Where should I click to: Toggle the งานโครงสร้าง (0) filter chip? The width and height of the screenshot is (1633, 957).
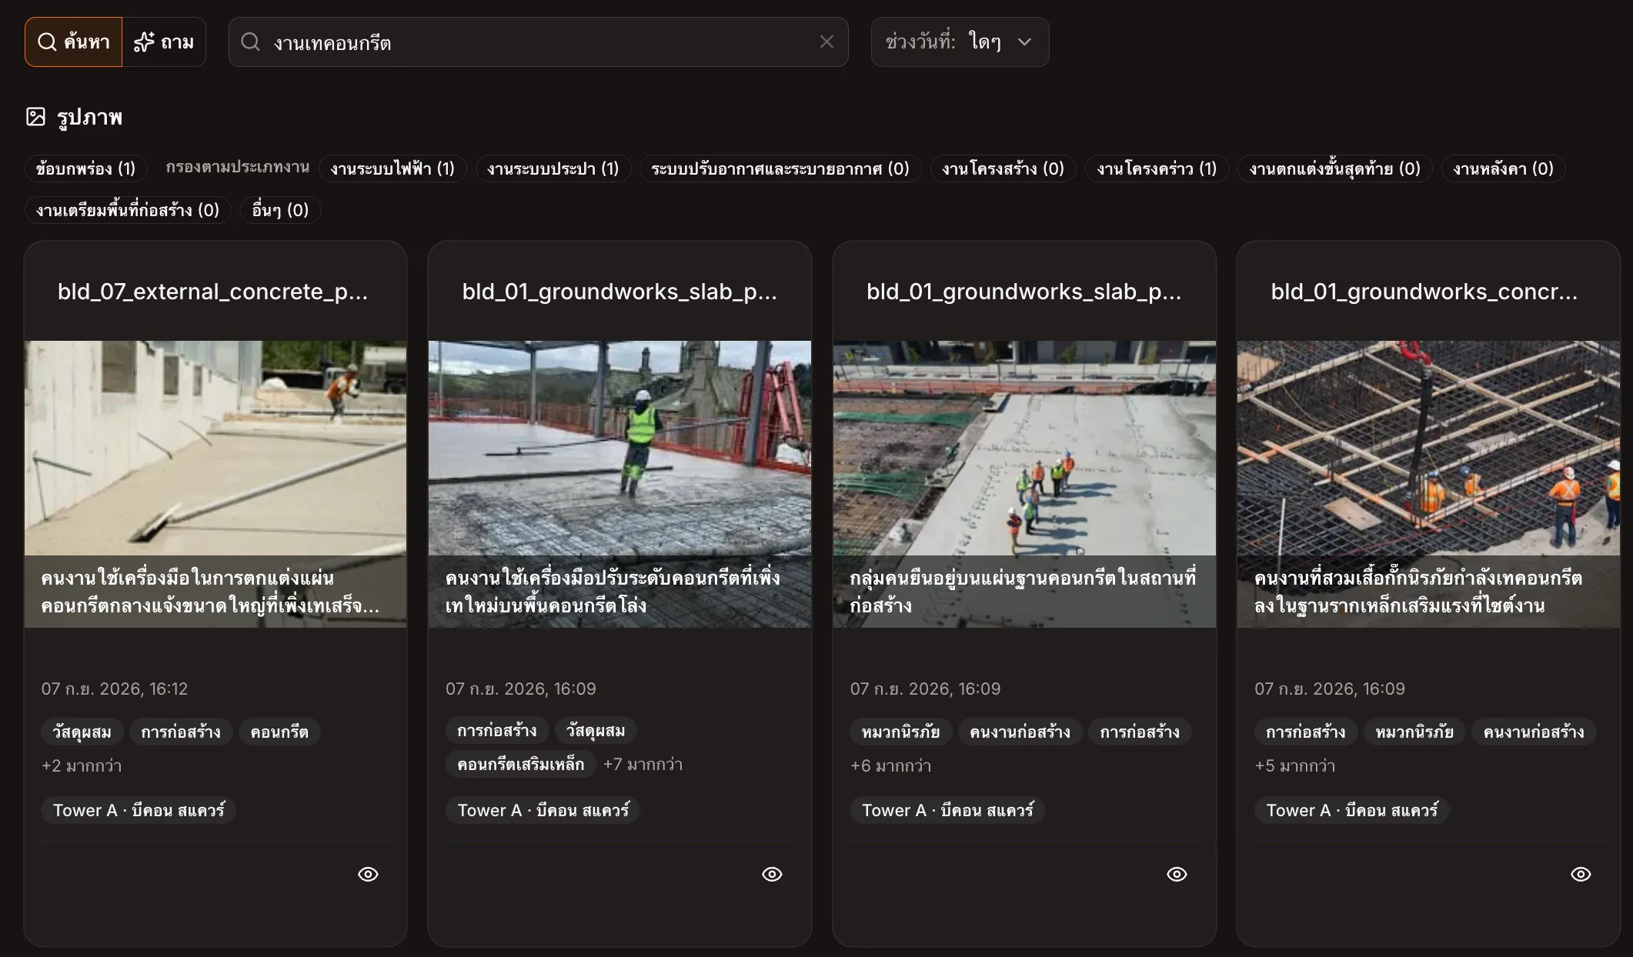click(1003, 168)
